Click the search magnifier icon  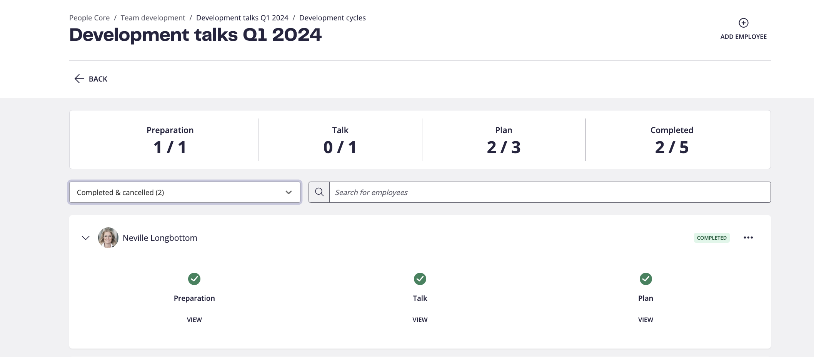coord(319,192)
